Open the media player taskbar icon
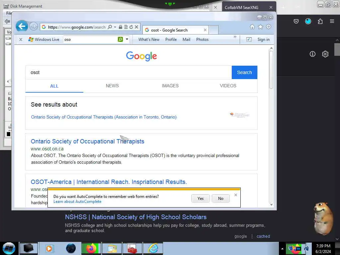The image size is (340, 255). [49, 248]
